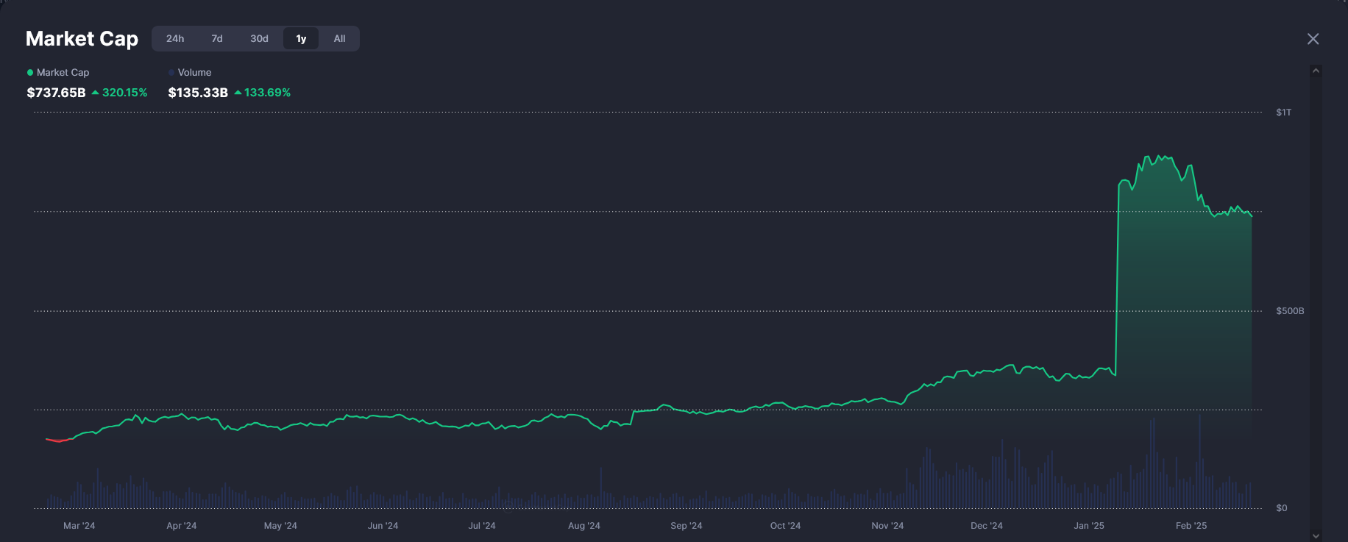Click the Aug '24 axis label

(x=584, y=526)
